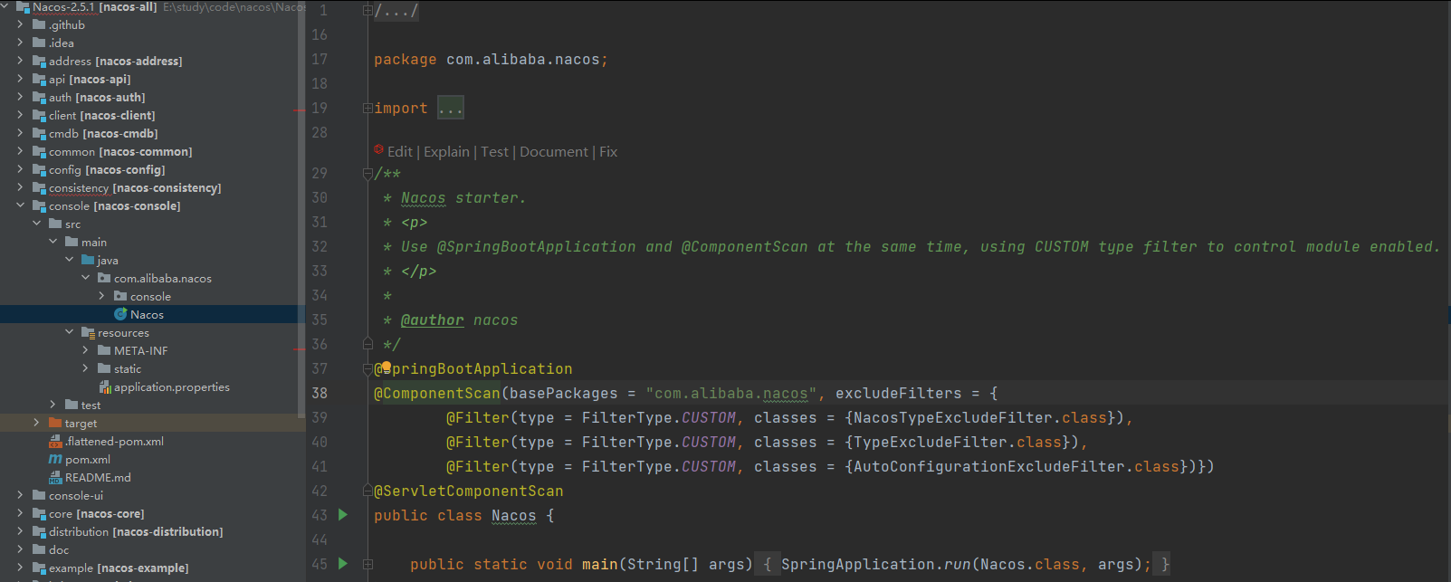Click the console-ui folder icon
This screenshot has height=582, width=1451.
(39, 495)
